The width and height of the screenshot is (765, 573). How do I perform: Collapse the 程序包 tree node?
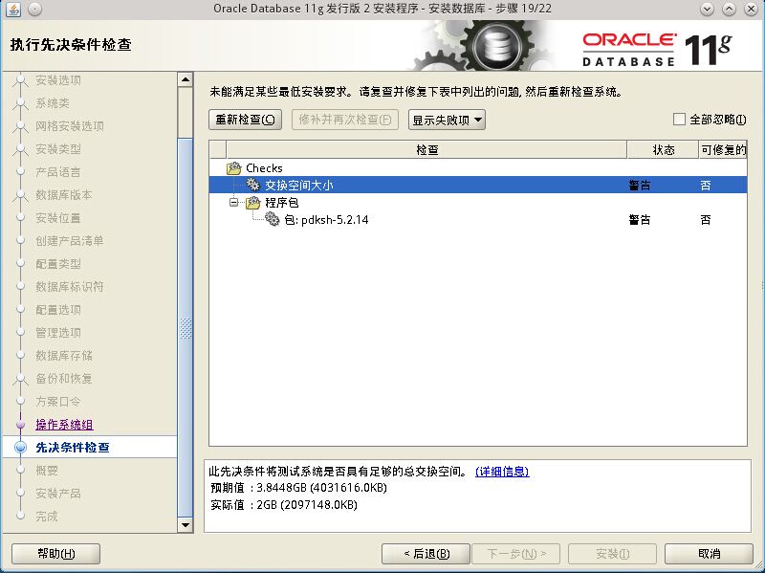233,202
